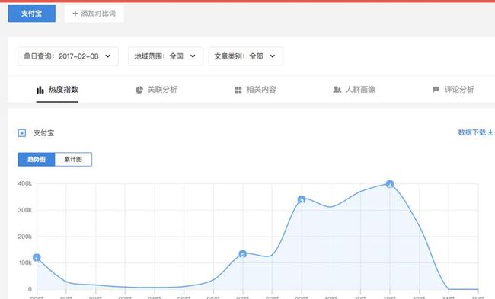The image size is (495, 299).
Task: Click the people icon beside 人群画像
Action: pyautogui.click(x=337, y=90)
